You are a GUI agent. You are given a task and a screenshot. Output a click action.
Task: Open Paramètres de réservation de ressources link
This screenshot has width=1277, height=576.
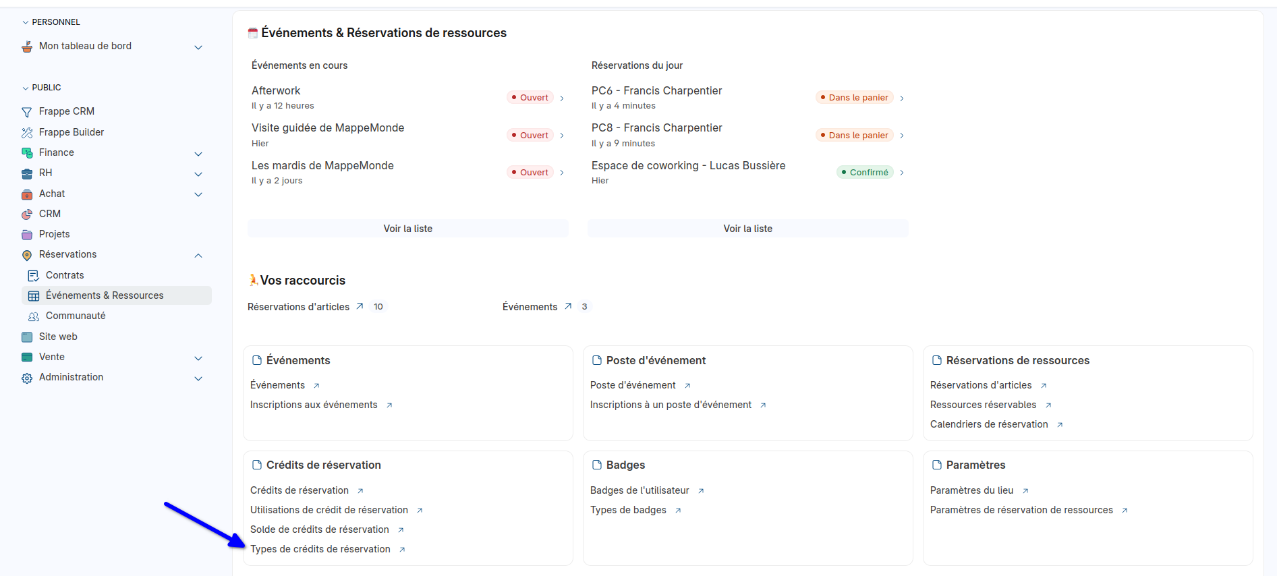(1021, 510)
